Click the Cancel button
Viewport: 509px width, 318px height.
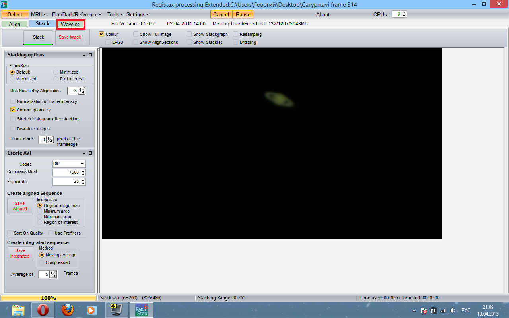[221, 14]
